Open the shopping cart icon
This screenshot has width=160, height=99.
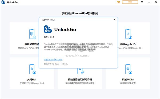coord(118,2)
